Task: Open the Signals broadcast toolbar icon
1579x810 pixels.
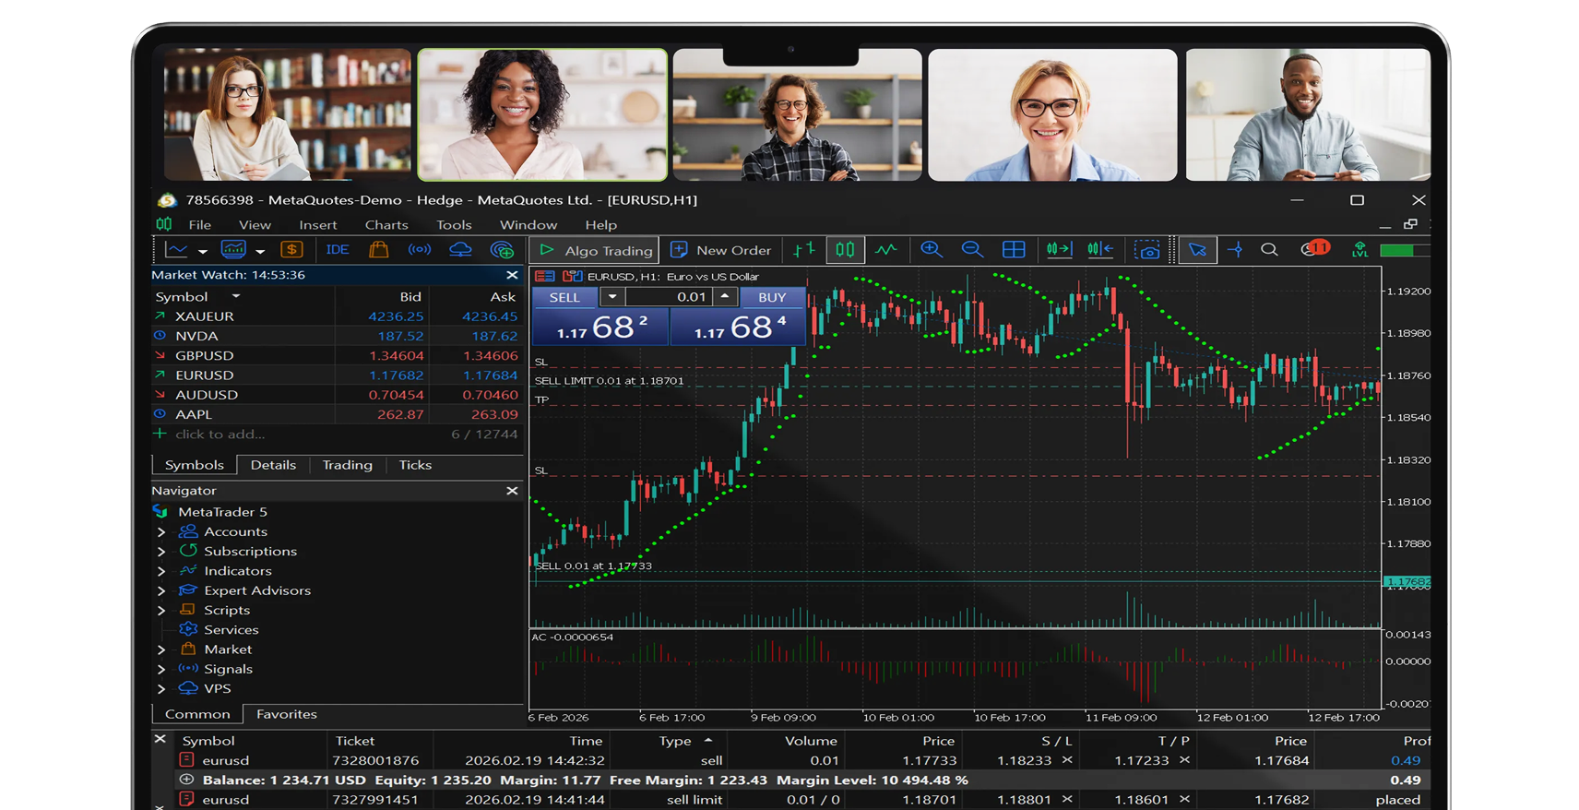Action: (420, 250)
